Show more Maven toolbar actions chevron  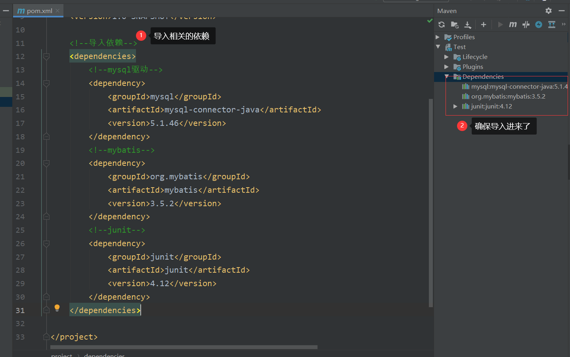[x=564, y=25]
